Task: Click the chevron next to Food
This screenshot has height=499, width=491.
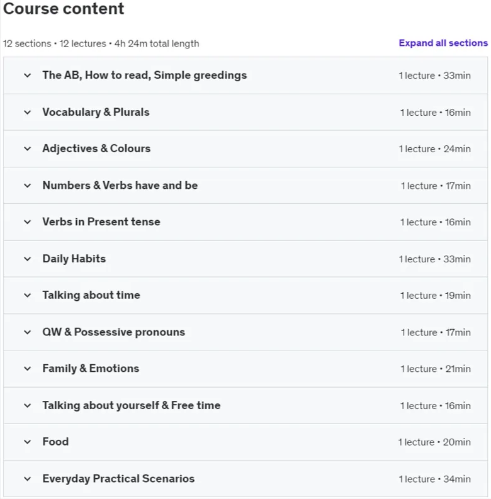Action: (x=28, y=442)
